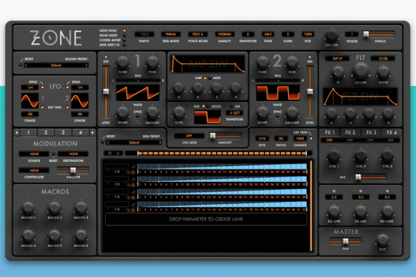Viewport: 416px width, 277px height.
Task: Click the master Out knob
Action: pos(382,240)
